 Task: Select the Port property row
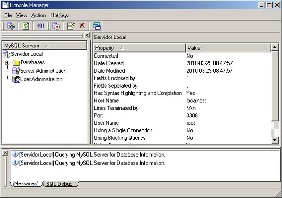point(182,115)
